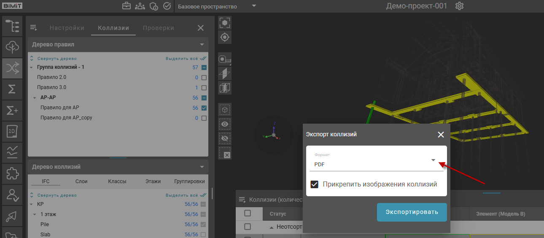Viewport: 544px width, 238px height.
Task: Click the project settings gear icon
Action: tap(459, 6)
